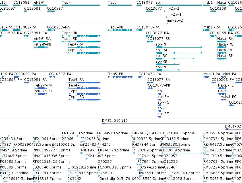Select the CG13078-PA protein label

click(x=150, y=74)
